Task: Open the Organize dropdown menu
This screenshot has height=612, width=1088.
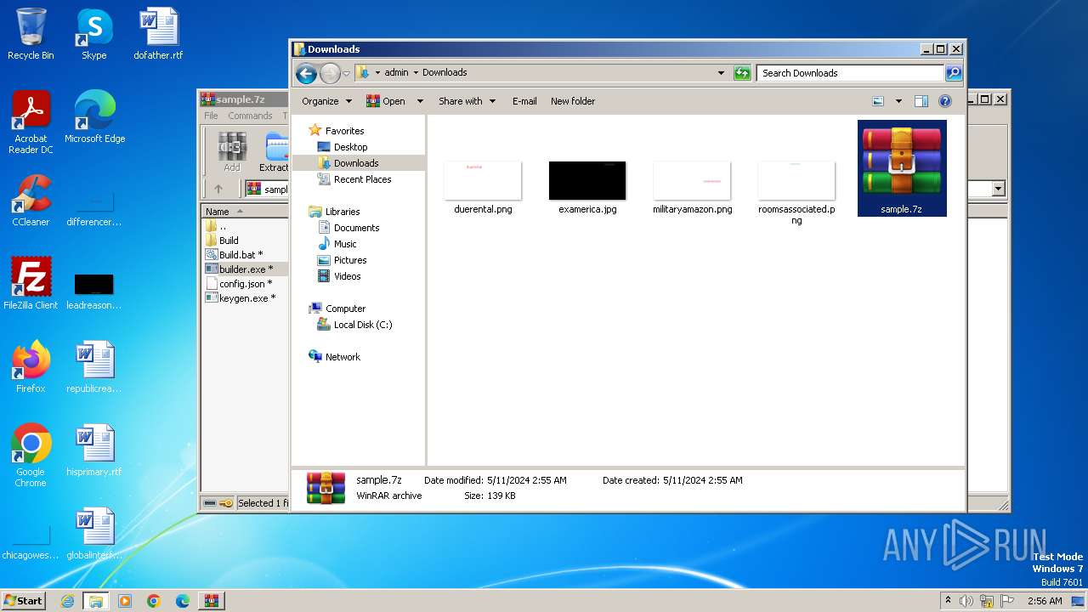Action: click(326, 101)
